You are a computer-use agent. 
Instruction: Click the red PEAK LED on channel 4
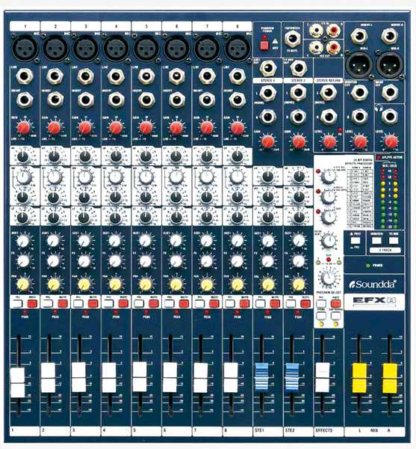(116, 312)
